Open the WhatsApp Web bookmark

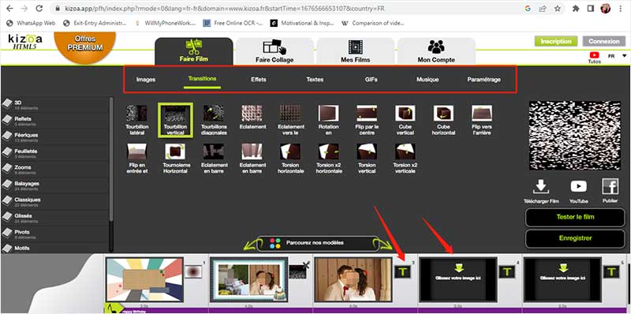coord(31,23)
